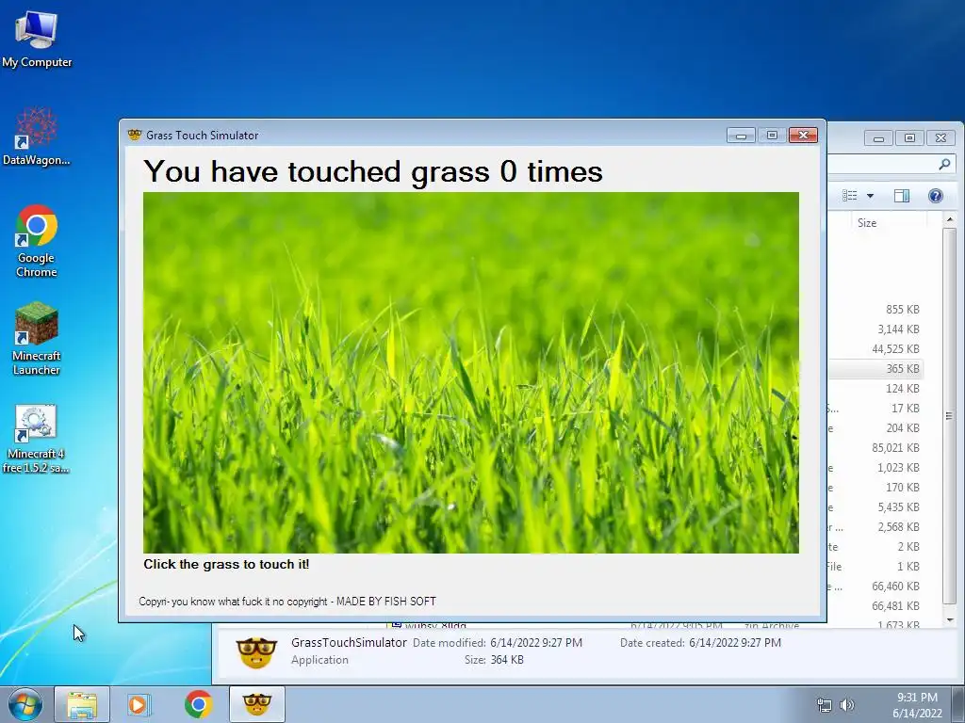Toggle the Explorer preview pane

pyautogui.click(x=902, y=196)
